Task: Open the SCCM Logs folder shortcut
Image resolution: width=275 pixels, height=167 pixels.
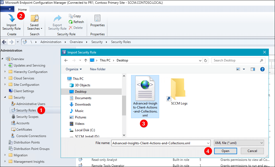Action: (x=177, y=90)
